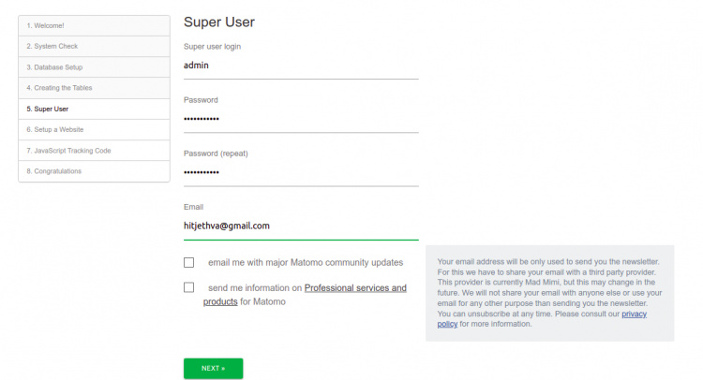Check the Matomo community updates checkbox

pos(189,263)
